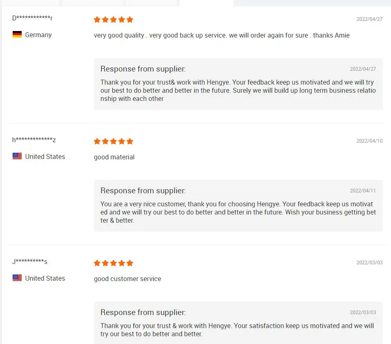Click the United States flag beside h***z
This screenshot has width=391, height=344.
(x=17, y=156)
